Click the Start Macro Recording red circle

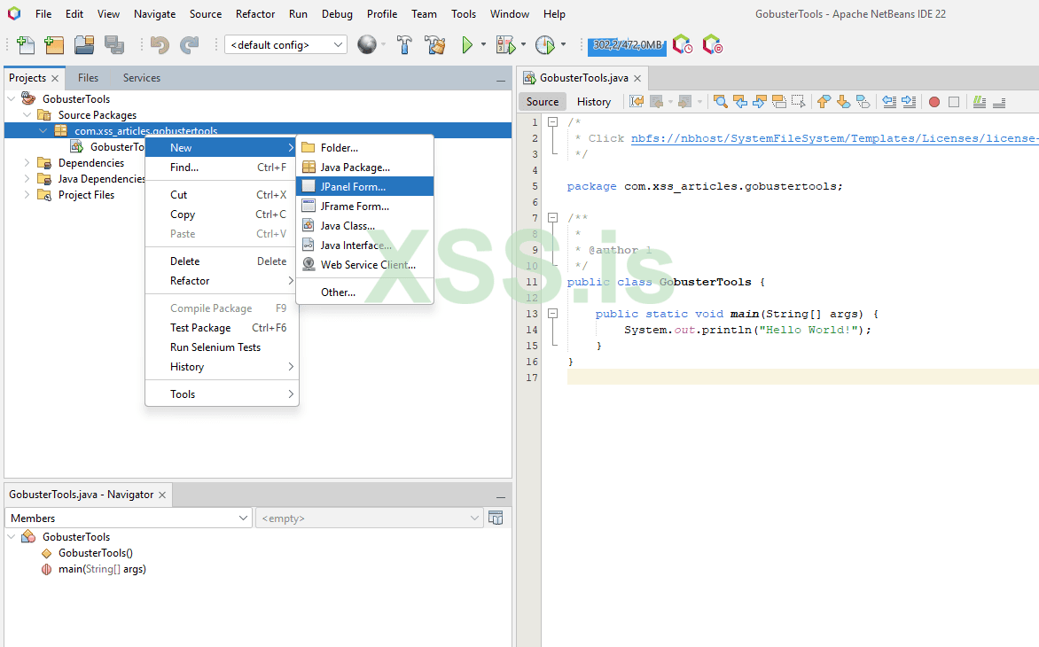tap(934, 102)
